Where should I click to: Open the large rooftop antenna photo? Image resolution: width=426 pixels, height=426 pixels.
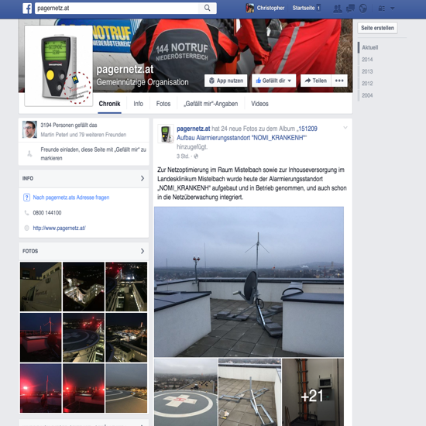(249, 282)
